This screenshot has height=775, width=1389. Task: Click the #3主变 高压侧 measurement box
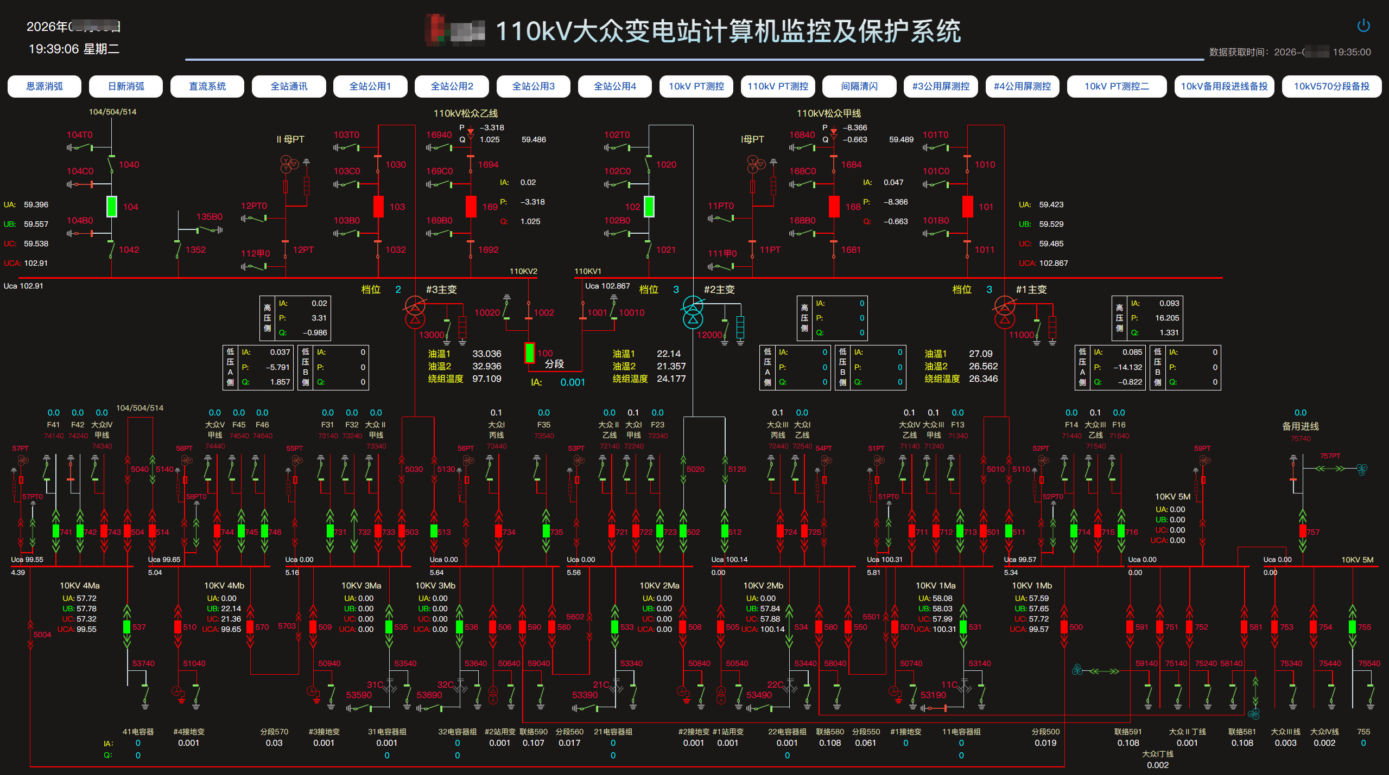(x=296, y=318)
